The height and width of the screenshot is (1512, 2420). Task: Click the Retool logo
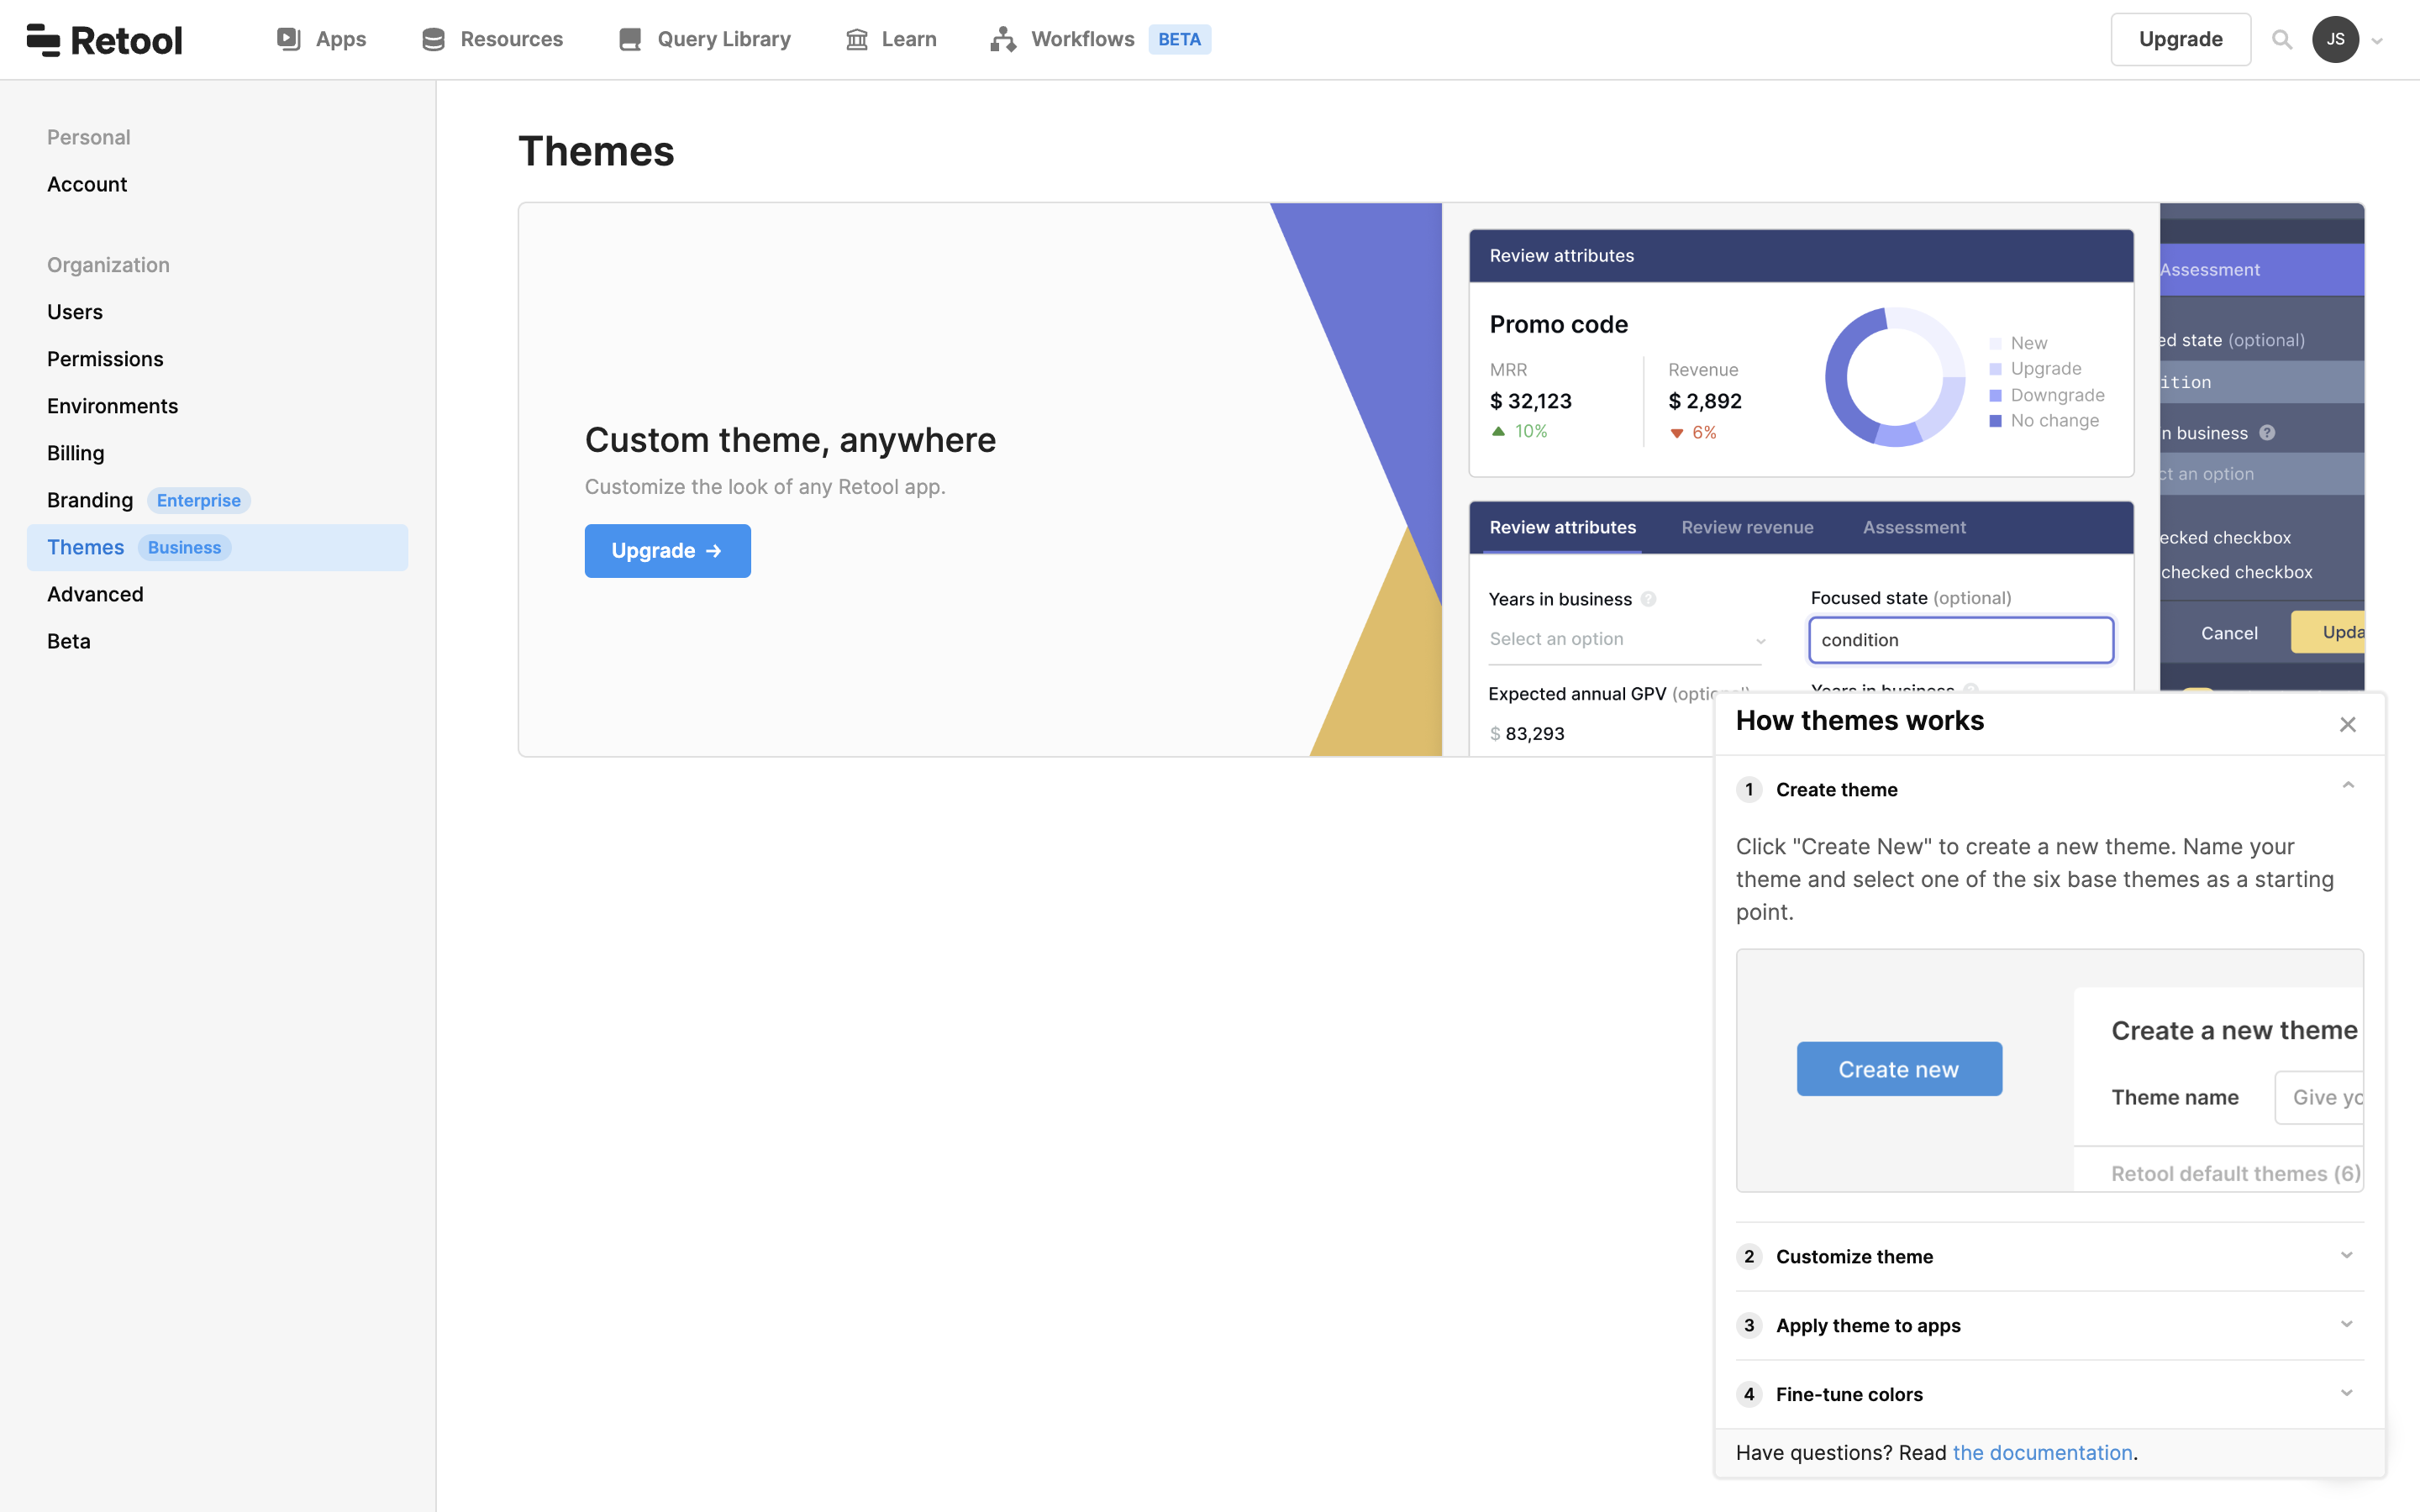point(104,40)
